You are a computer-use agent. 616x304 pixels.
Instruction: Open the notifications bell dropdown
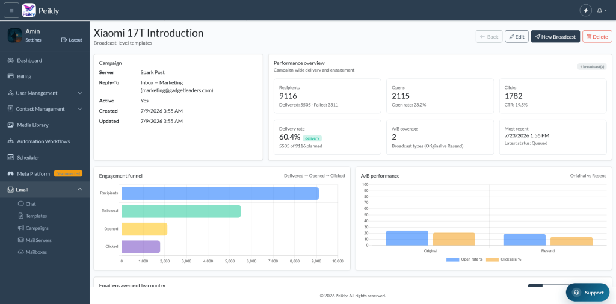click(602, 11)
